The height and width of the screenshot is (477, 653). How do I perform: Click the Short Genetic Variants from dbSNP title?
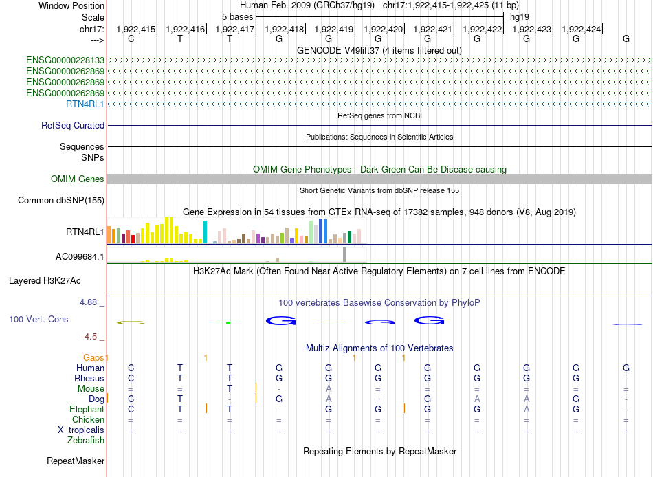(379, 190)
